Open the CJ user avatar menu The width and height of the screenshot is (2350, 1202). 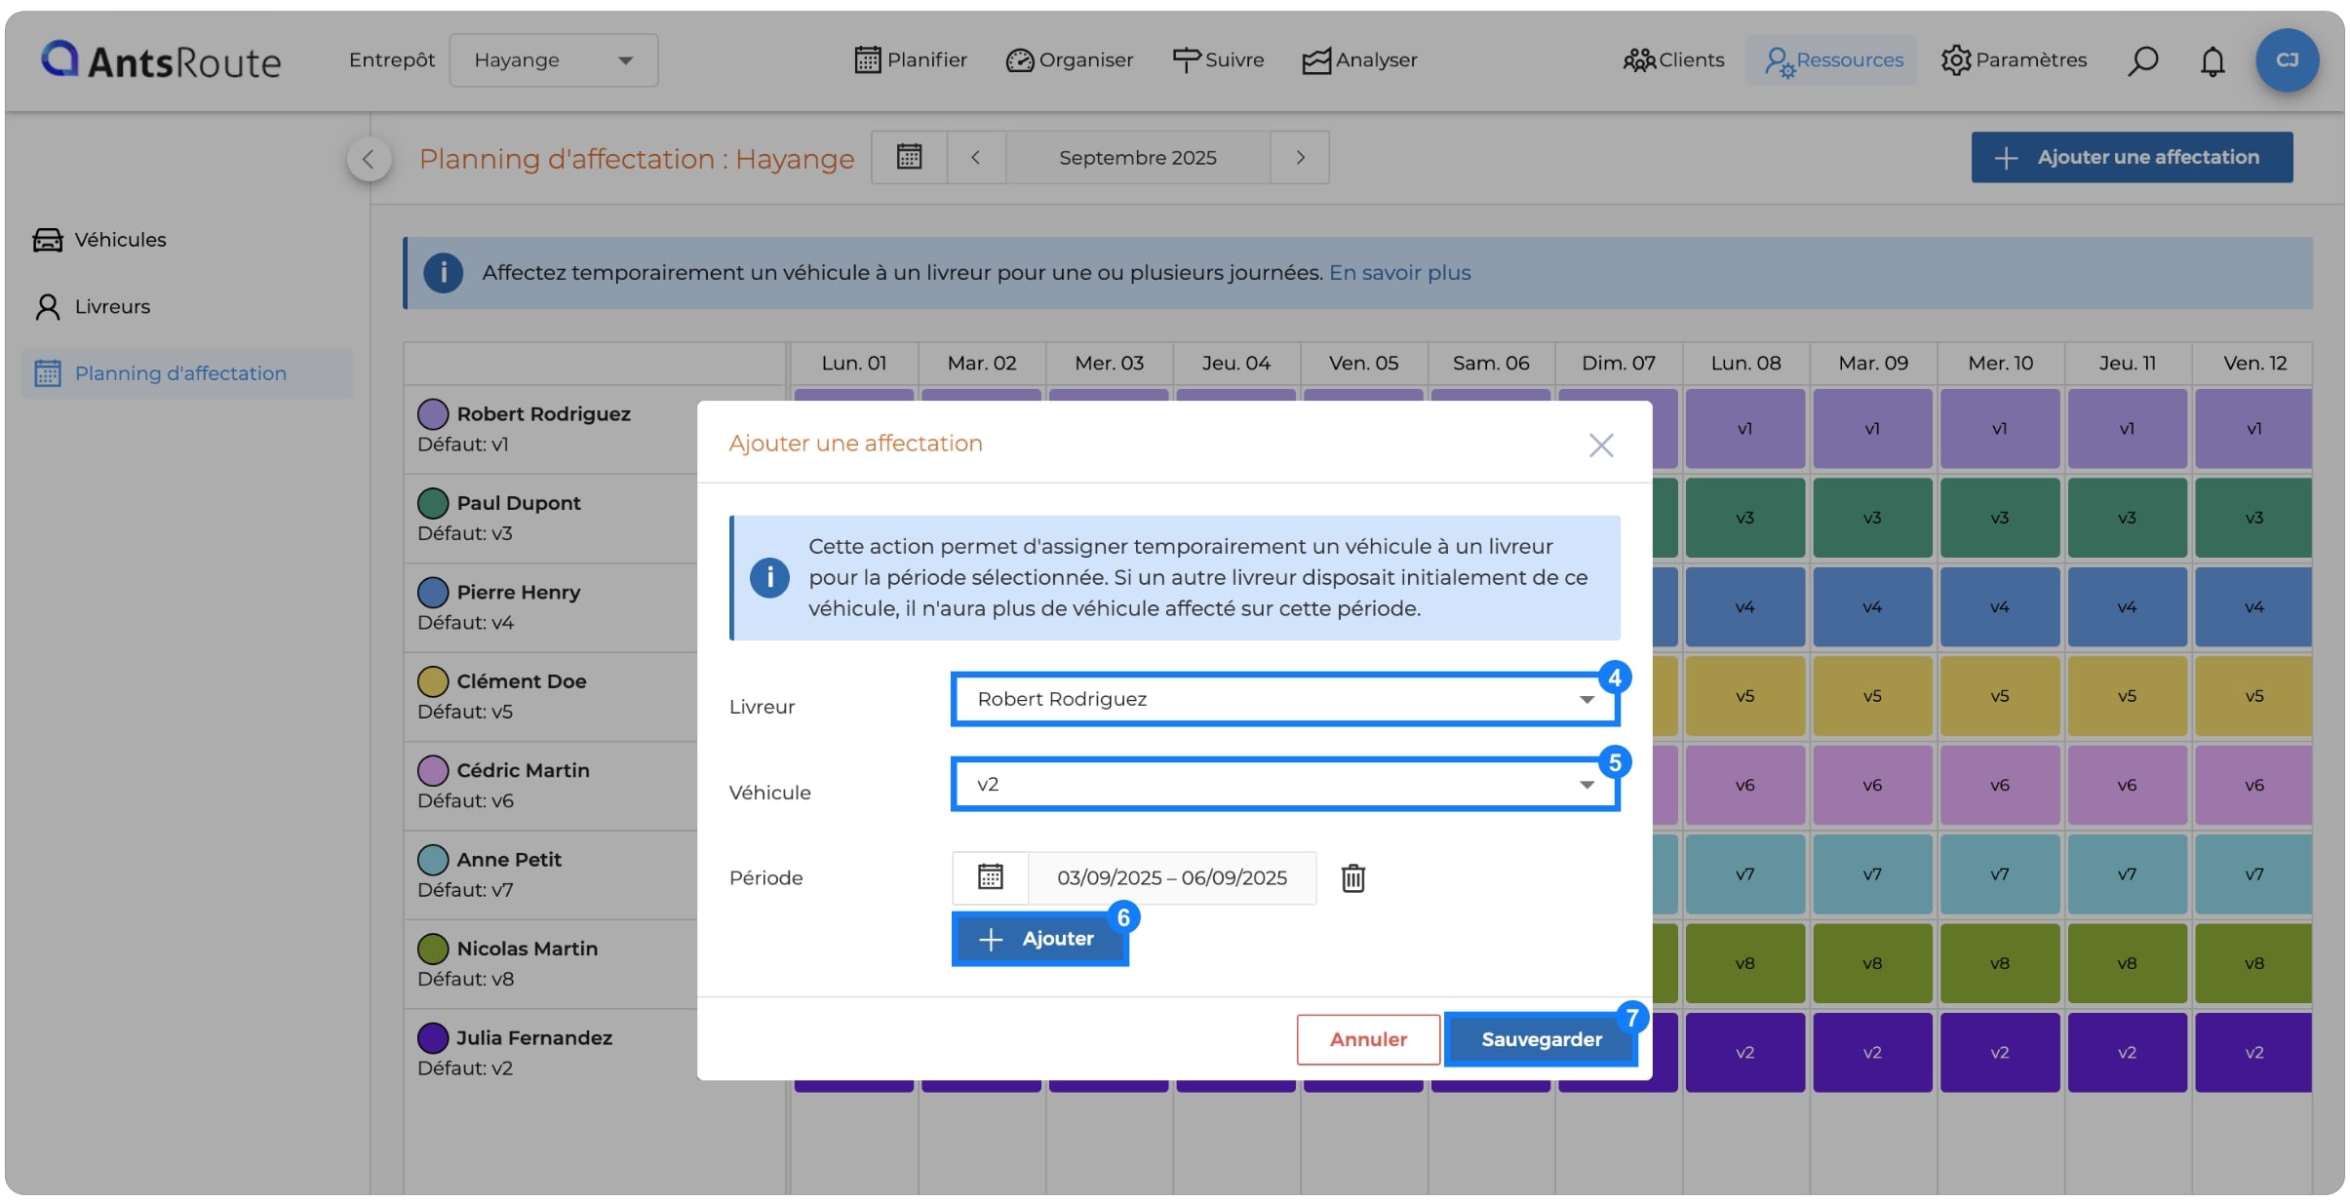(2287, 60)
